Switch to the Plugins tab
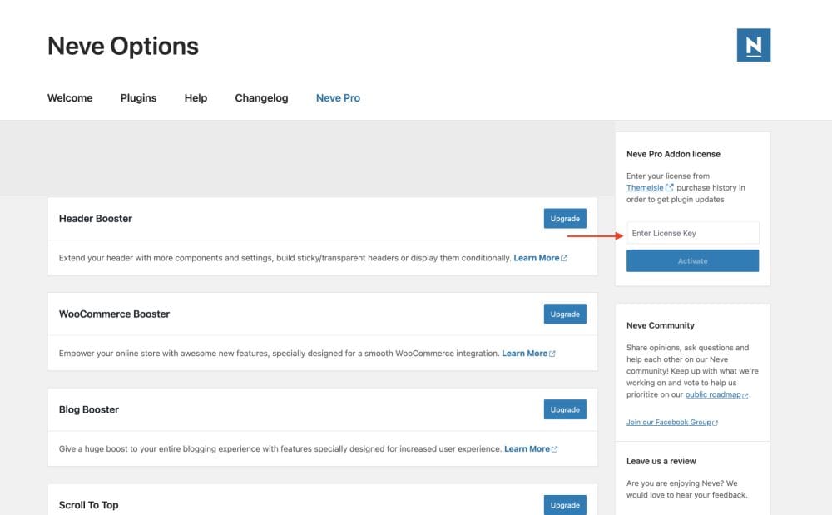 (x=138, y=97)
